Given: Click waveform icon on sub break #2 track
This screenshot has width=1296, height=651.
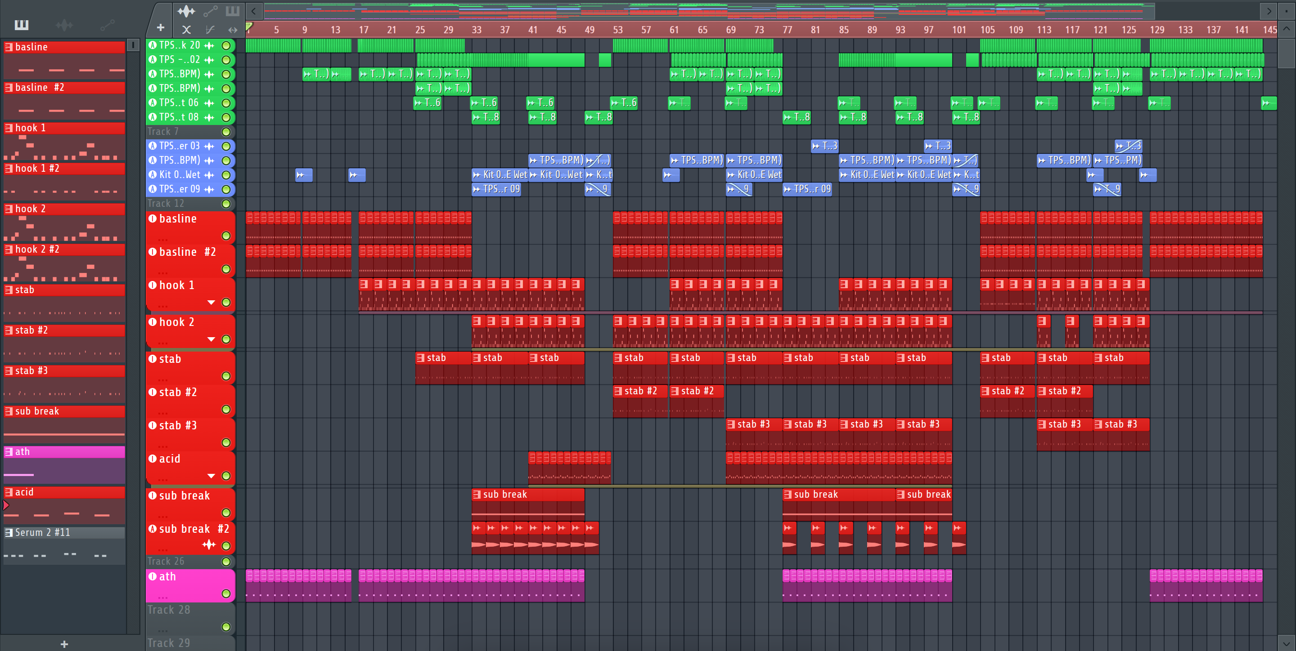Looking at the screenshot, I should [x=209, y=544].
